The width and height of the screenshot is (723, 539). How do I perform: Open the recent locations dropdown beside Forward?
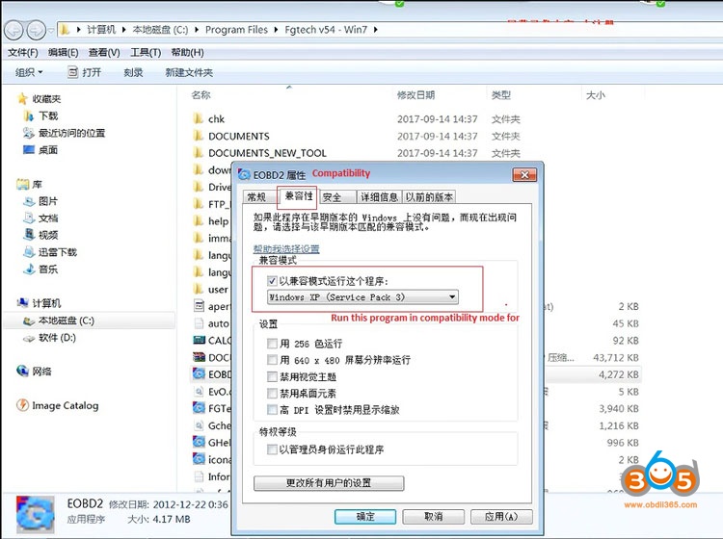pos(51,31)
